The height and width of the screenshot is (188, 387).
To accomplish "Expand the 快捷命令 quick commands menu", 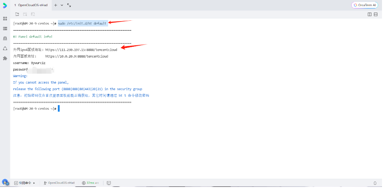I will [34, 183].
